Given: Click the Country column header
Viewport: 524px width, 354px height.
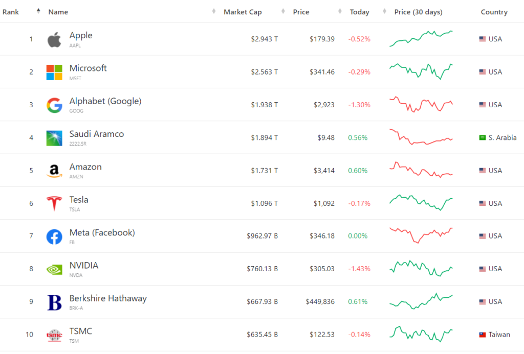Looking at the screenshot, I should click(x=494, y=12).
